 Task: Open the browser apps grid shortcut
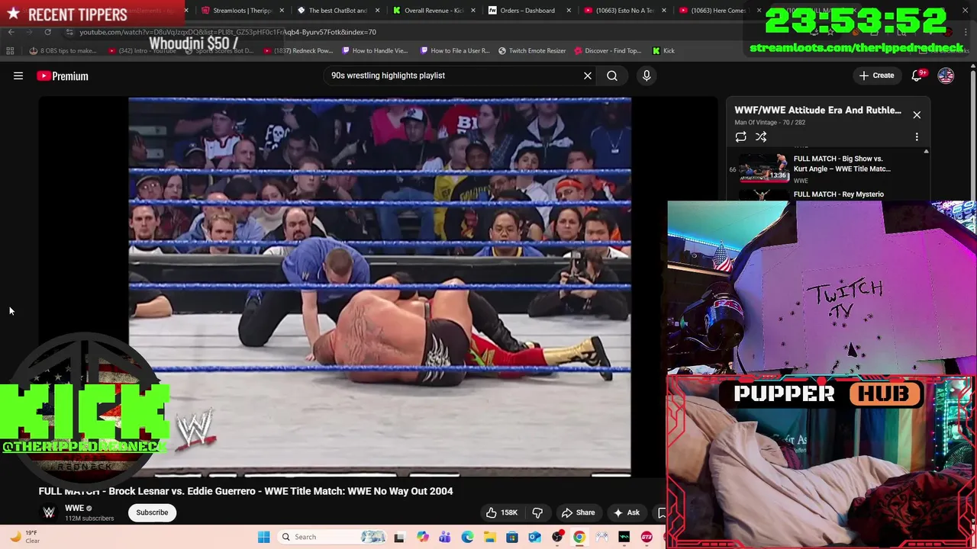[10, 50]
